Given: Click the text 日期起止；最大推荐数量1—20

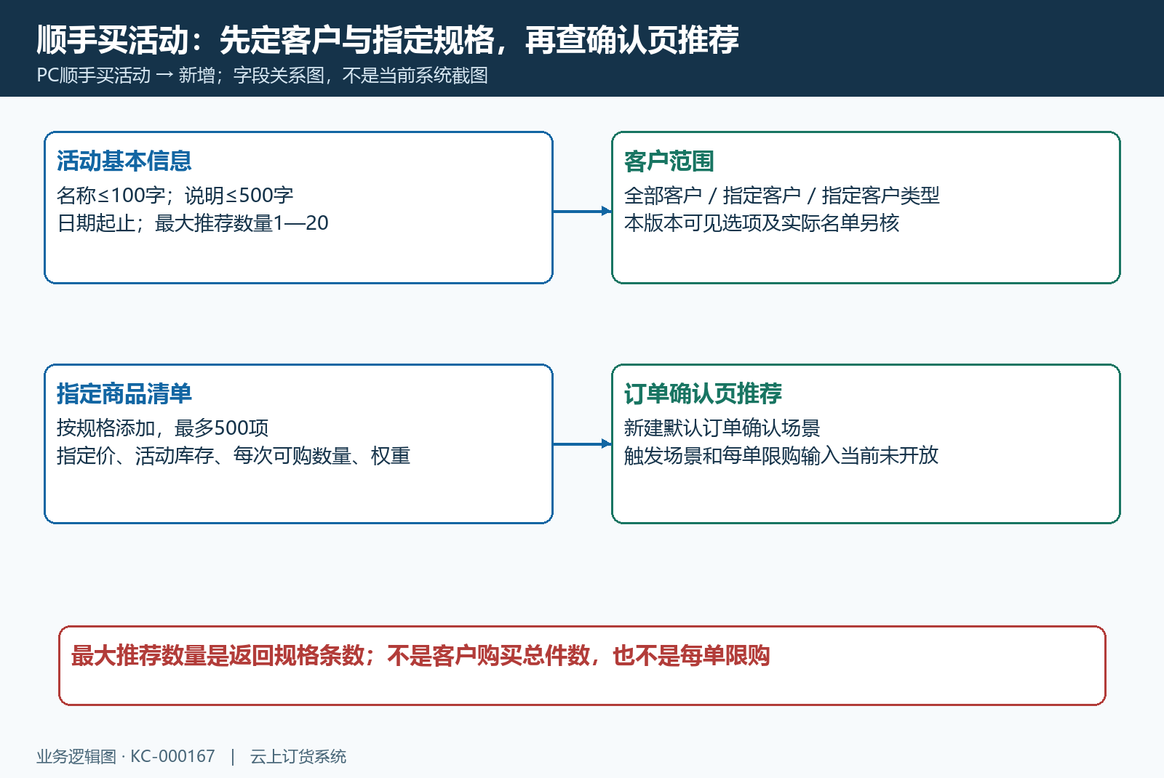Looking at the screenshot, I should point(193,222).
